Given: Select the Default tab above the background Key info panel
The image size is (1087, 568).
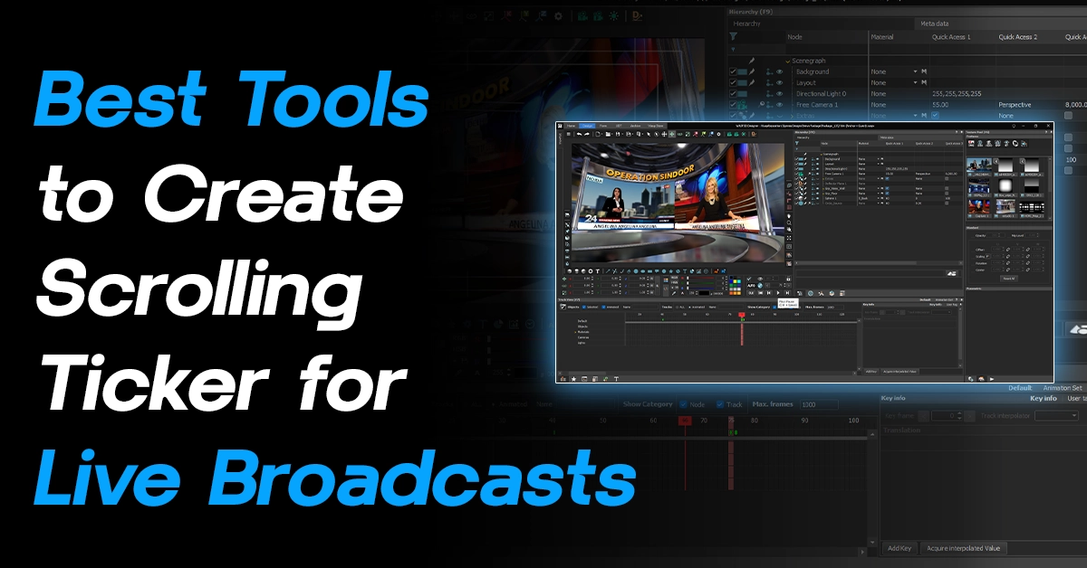Looking at the screenshot, I should [1019, 388].
